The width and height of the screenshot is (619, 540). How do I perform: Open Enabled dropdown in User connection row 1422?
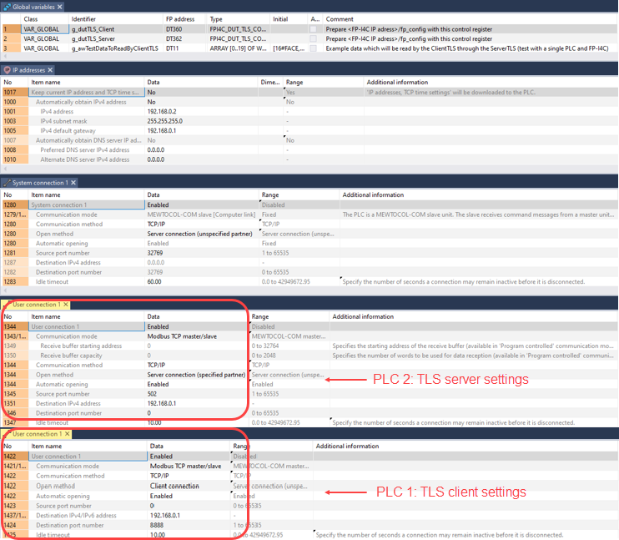(x=189, y=457)
